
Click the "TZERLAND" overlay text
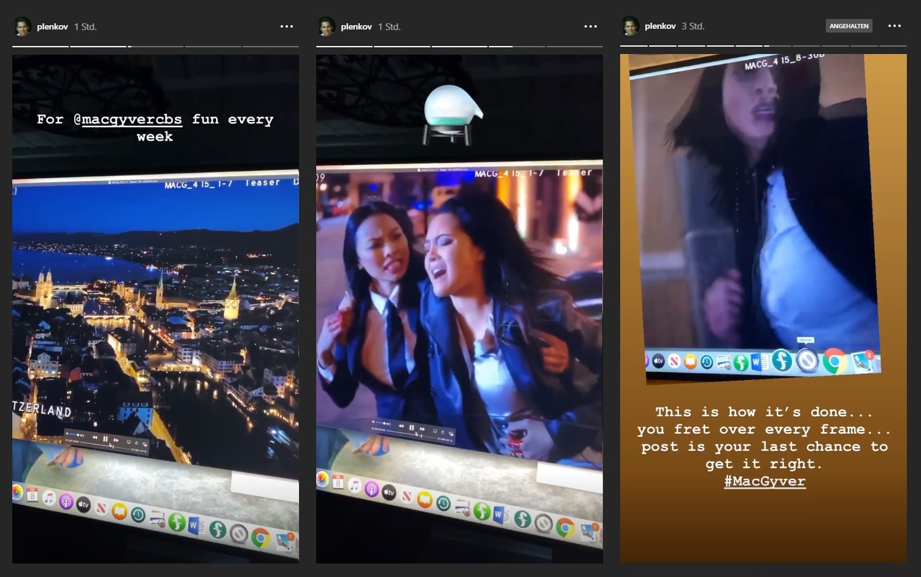42,409
